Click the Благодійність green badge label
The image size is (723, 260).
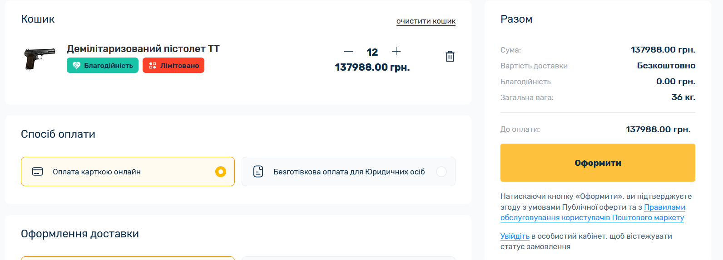click(x=109, y=66)
